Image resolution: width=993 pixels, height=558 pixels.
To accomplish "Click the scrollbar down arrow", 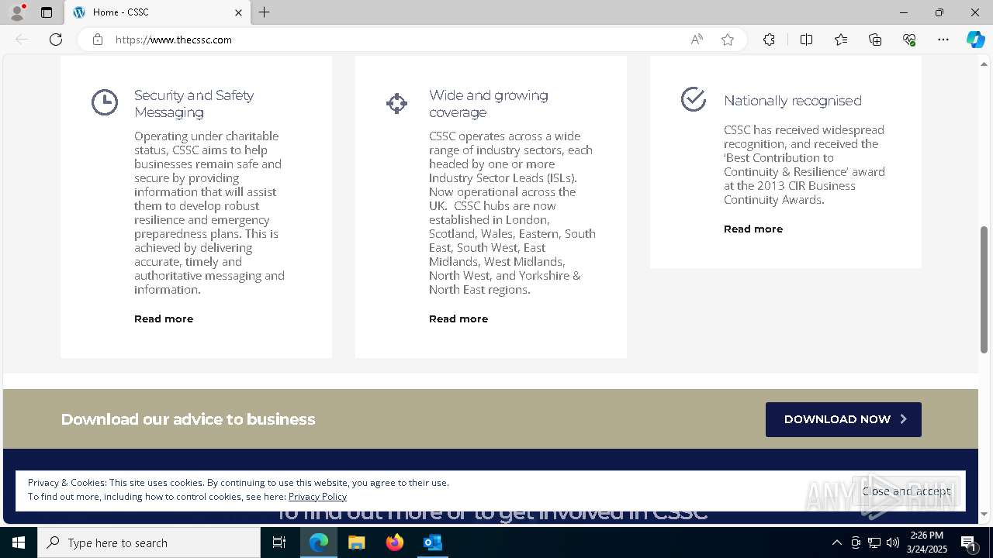I will (985, 514).
